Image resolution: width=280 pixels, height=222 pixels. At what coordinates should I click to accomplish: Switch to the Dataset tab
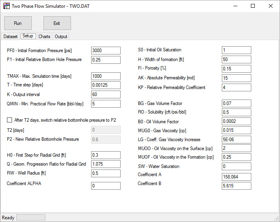[x=10, y=37]
